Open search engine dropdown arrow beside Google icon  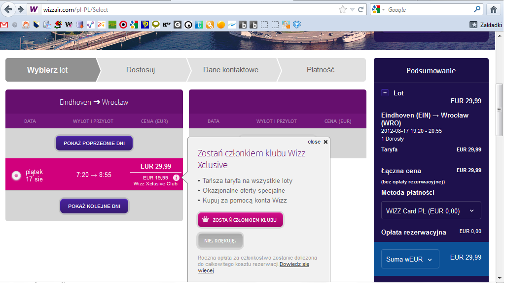pyautogui.click(x=383, y=10)
